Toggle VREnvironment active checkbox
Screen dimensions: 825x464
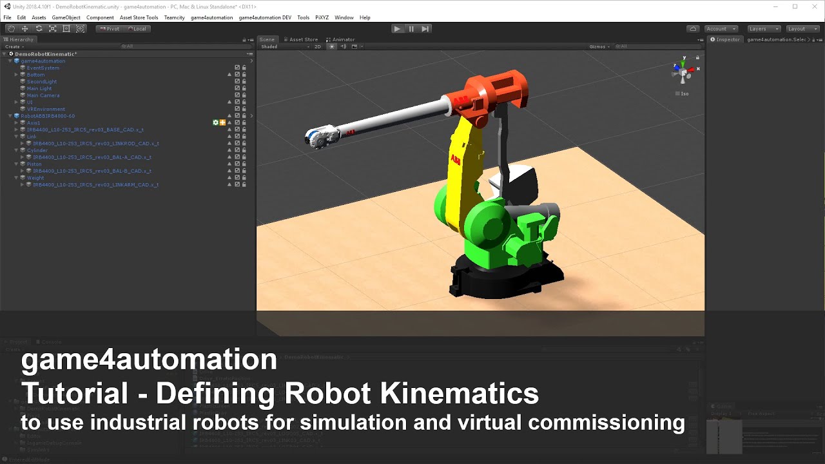click(x=237, y=109)
